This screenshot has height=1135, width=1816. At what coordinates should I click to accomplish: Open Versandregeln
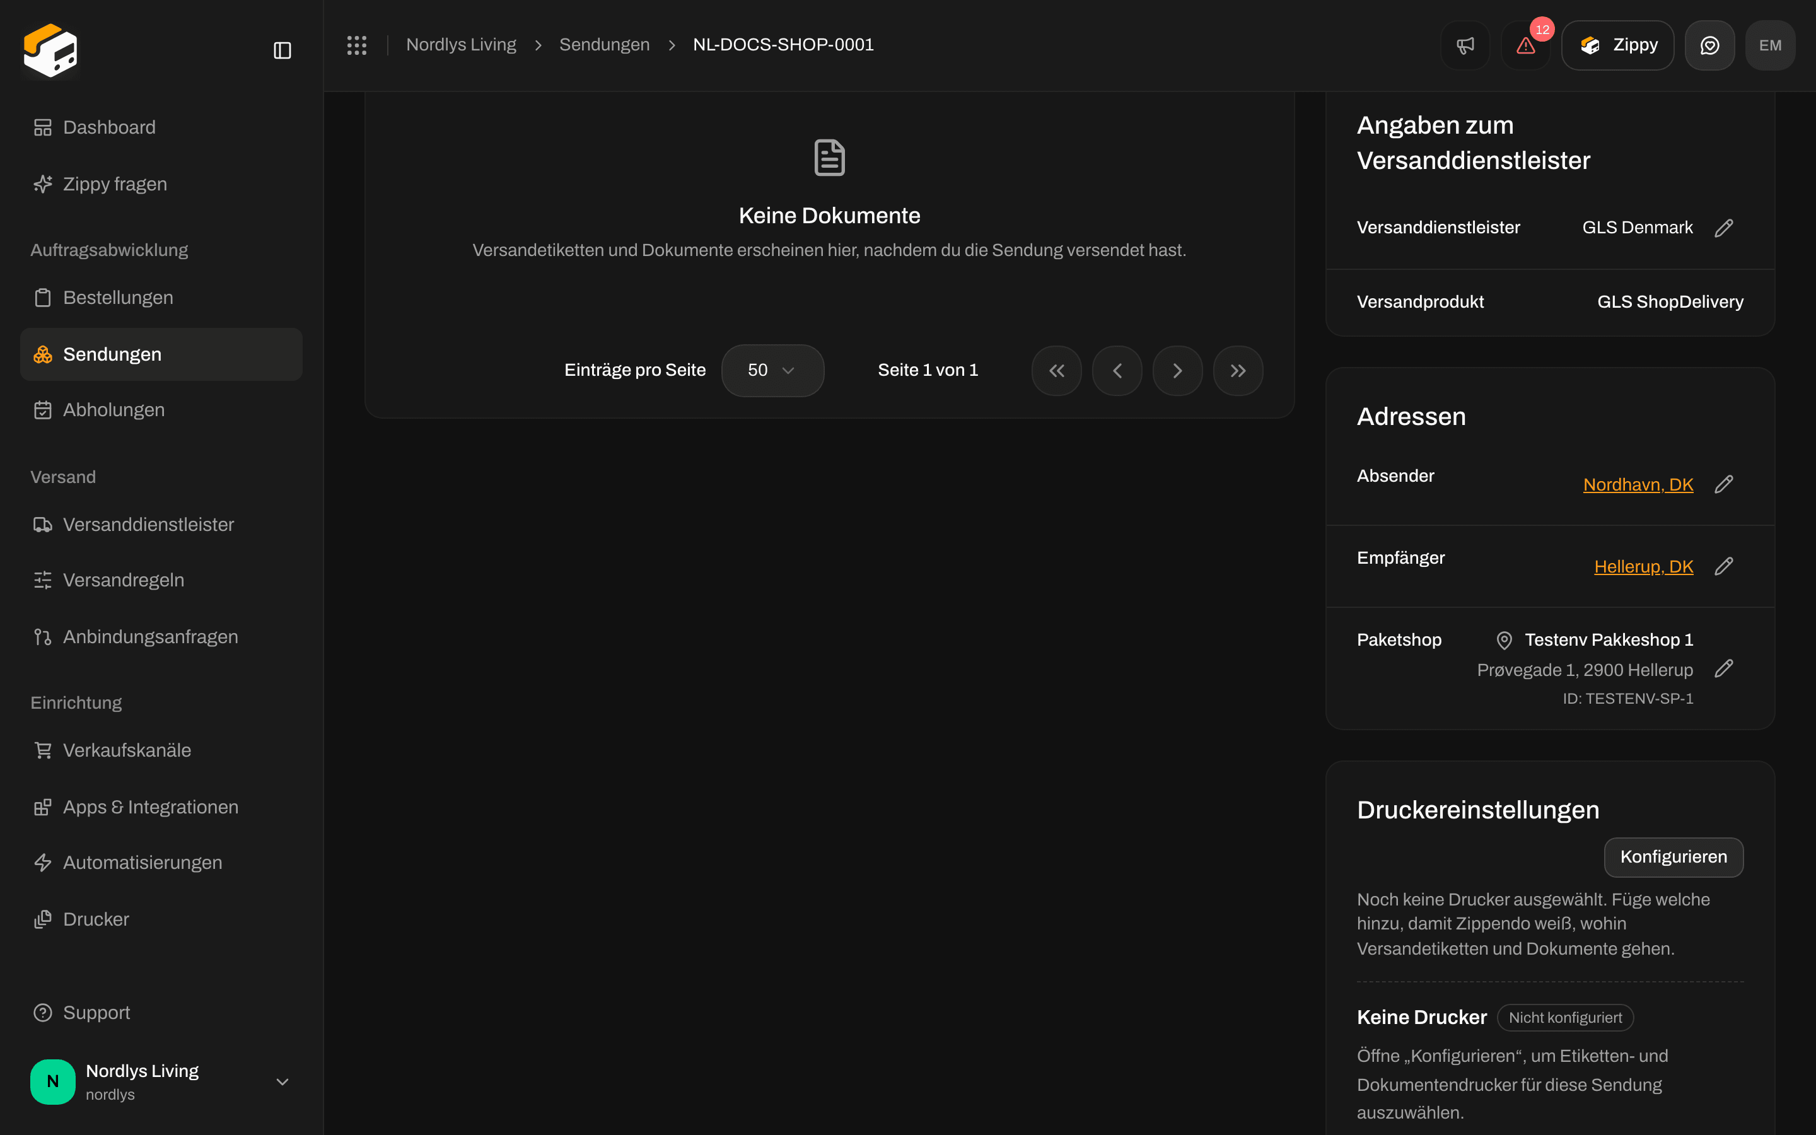pos(161,579)
